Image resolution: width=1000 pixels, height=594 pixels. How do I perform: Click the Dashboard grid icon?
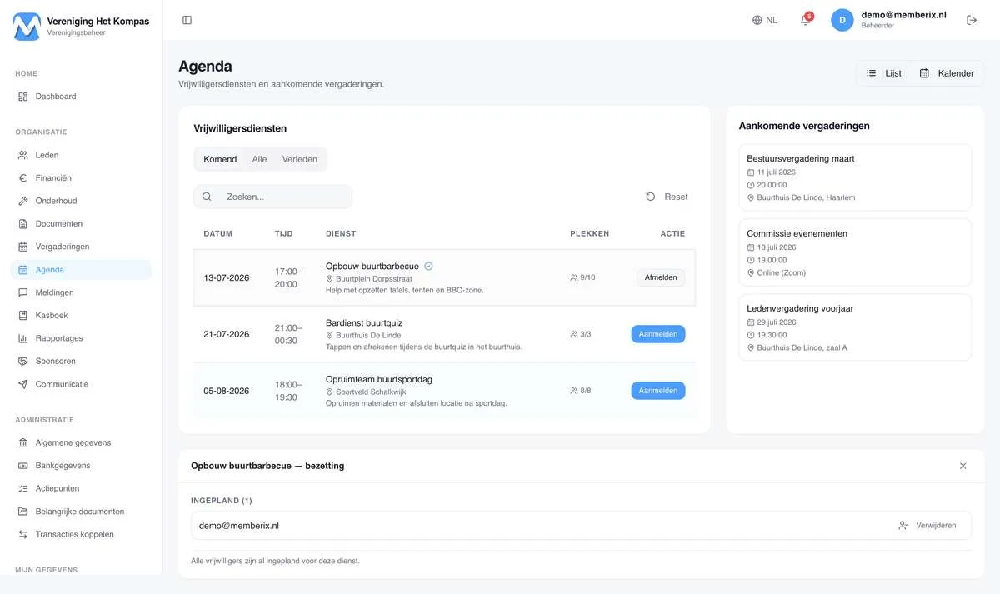point(23,97)
